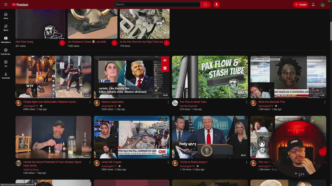This screenshot has width=332, height=186.
Task: Click Asmongold TV avatar beside People fight video
Action: pyautogui.click(x=18, y=103)
